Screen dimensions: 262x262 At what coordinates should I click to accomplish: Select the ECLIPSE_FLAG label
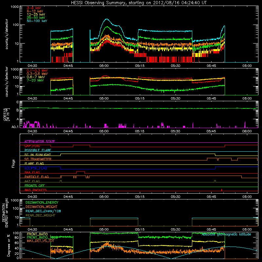click(x=36, y=168)
